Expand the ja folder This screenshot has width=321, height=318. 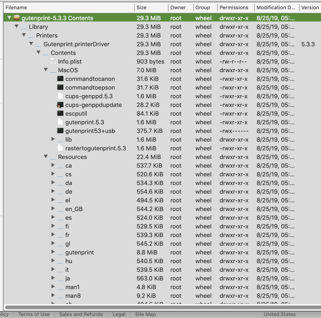tap(53, 278)
